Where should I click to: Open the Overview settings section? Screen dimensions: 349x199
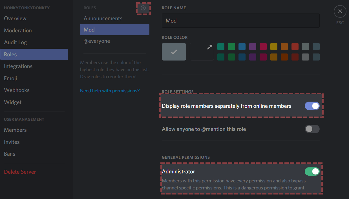[x=15, y=19]
